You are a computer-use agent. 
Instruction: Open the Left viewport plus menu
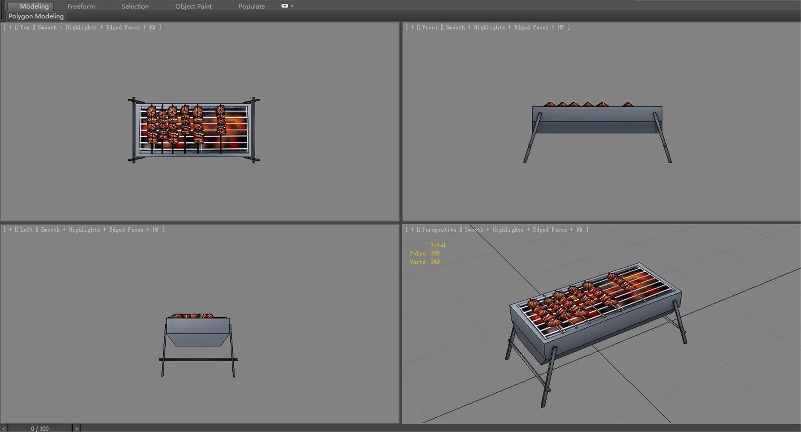point(10,230)
